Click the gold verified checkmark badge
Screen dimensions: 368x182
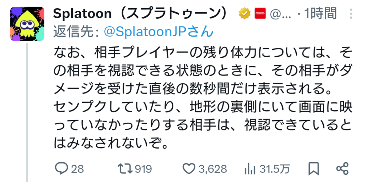point(244,14)
